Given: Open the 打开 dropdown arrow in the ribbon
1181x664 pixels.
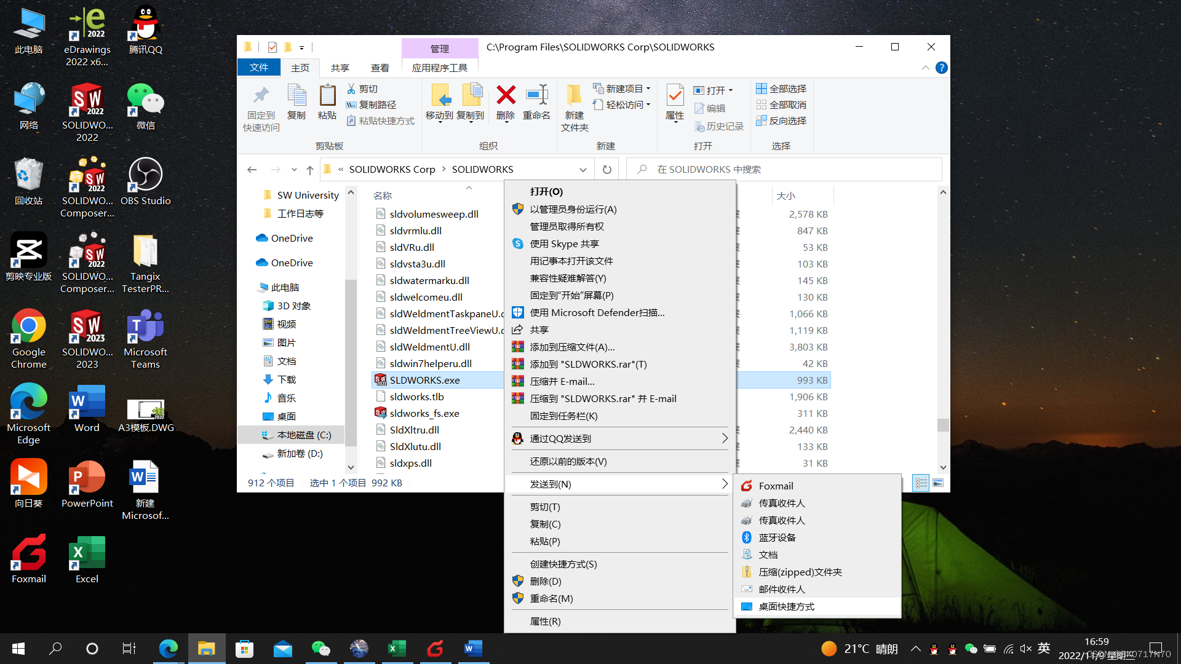Looking at the screenshot, I should pyautogui.click(x=731, y=90).
